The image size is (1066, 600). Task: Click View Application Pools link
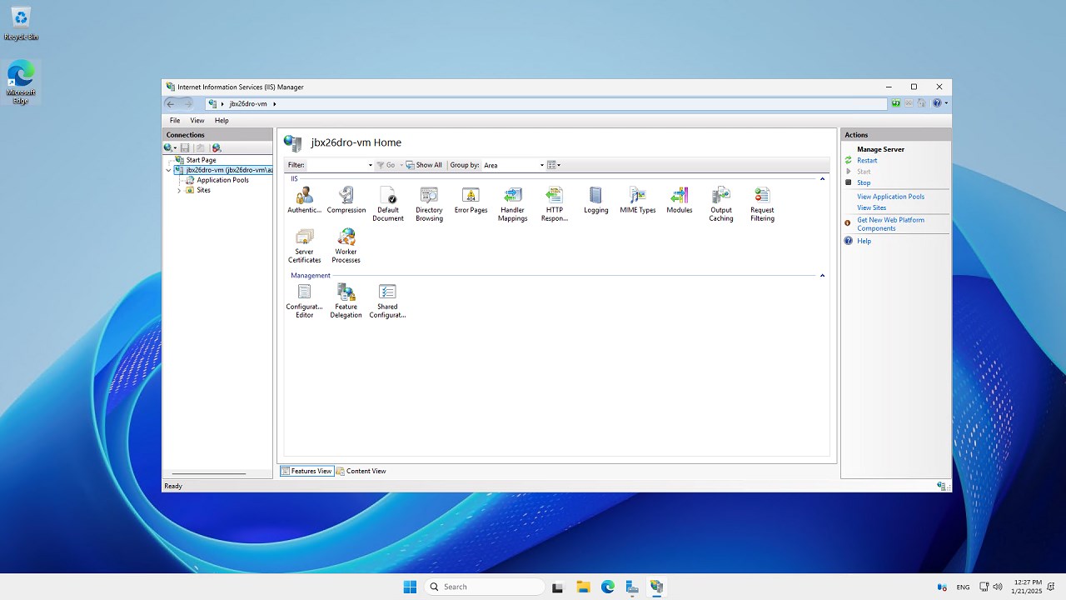point(890,197)
